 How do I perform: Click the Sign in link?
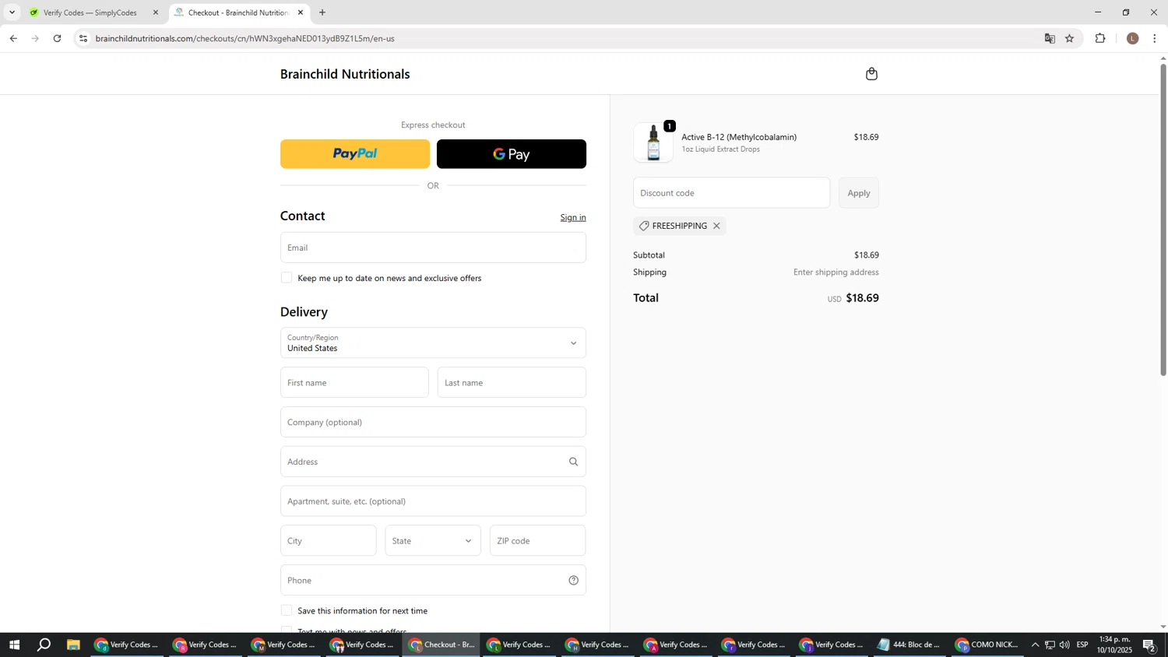click(x=573, y=217)
